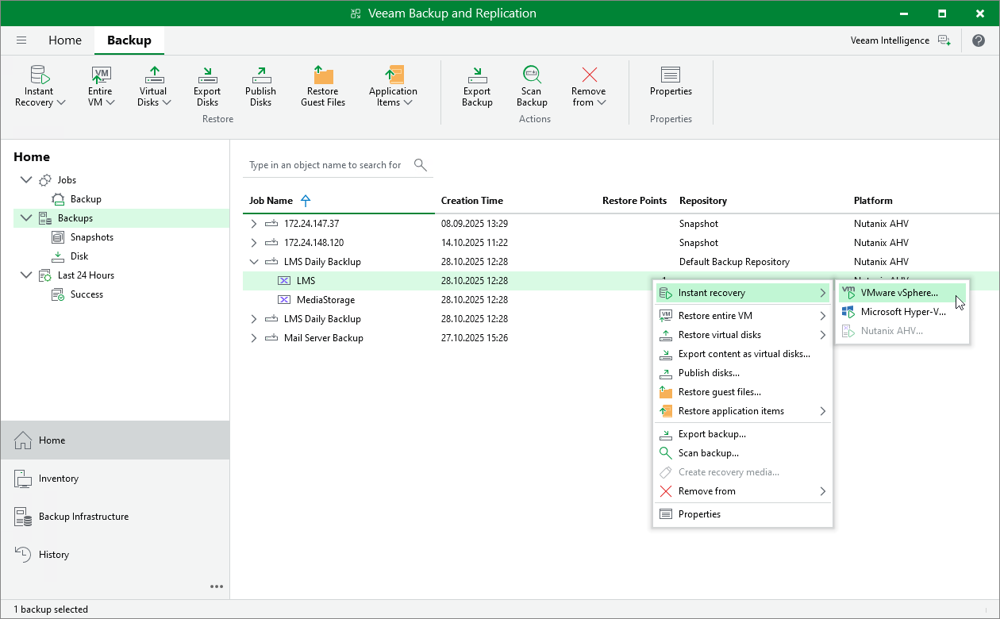Expand the Mail Server Backup row
The image size is (1000, 619).
click(254, 338)
